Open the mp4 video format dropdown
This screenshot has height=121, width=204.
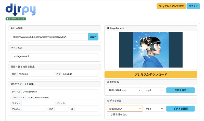[x=155, y=109]
